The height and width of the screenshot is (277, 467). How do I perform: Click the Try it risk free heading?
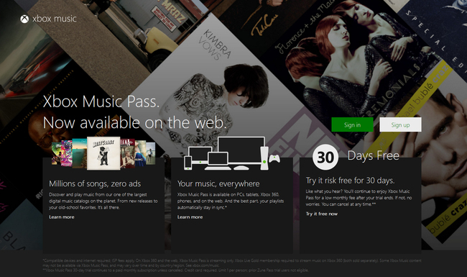(x=351, y=181)
